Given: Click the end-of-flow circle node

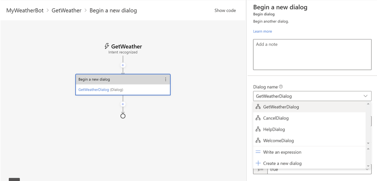Looking at the screenshot, I should click(123, 116).
